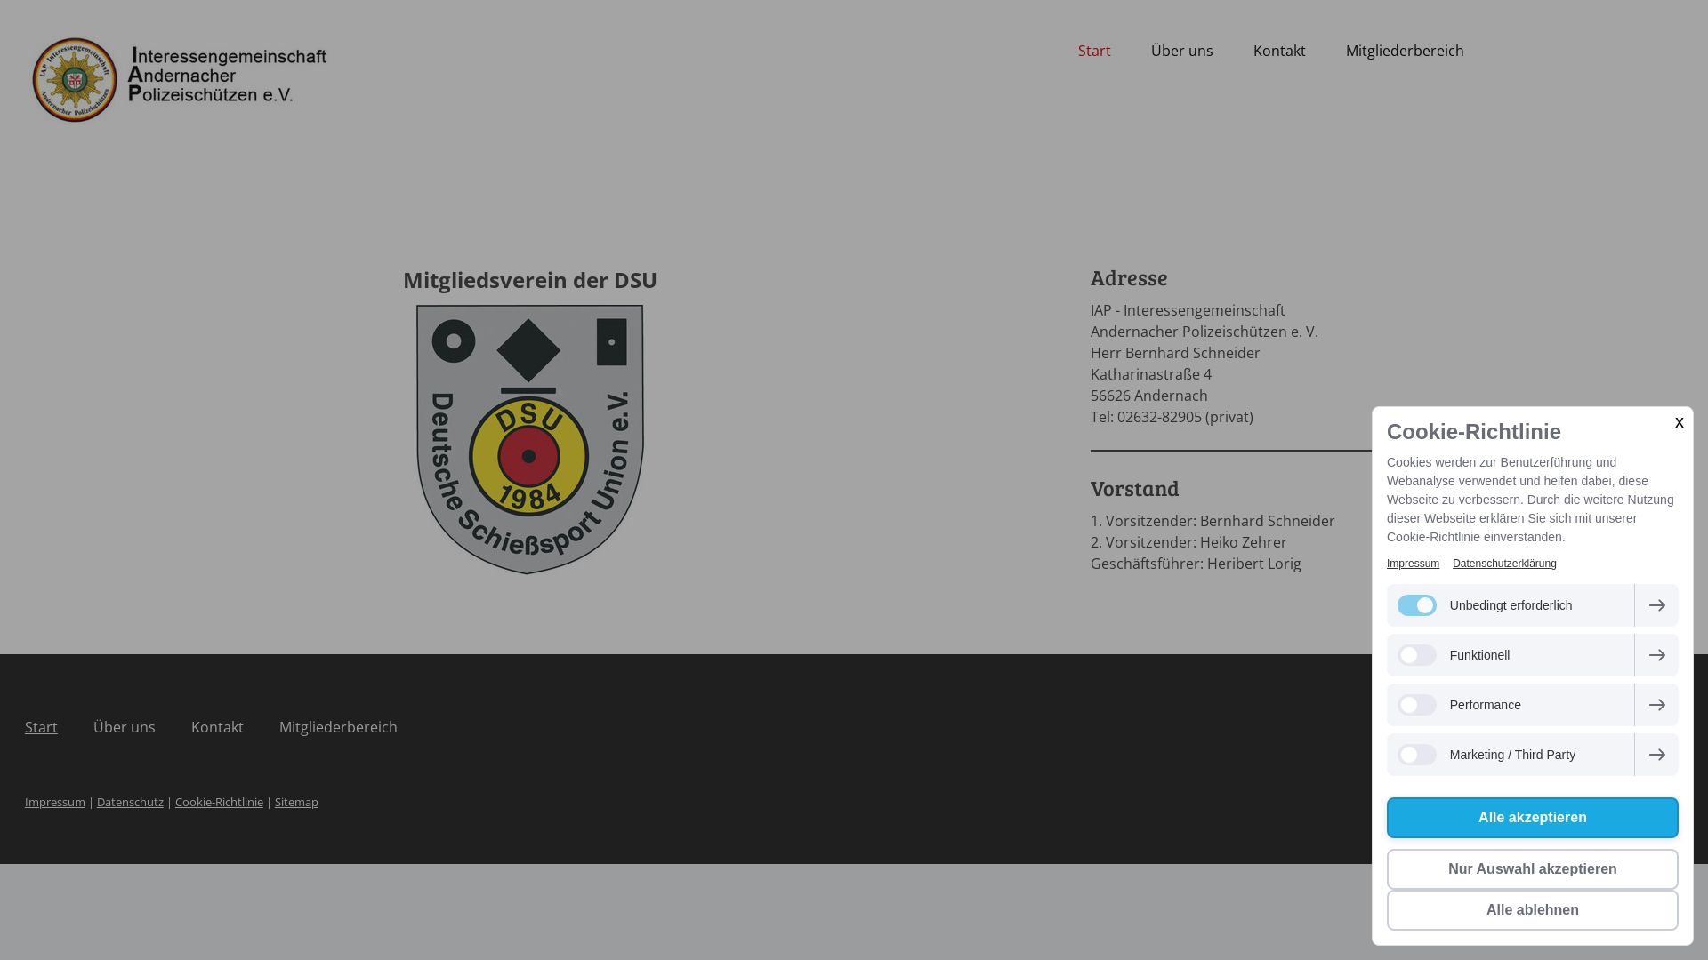Screen dimensions: 1708x960
Task: Go to Start in footer menu
Action: click(41, 727)
